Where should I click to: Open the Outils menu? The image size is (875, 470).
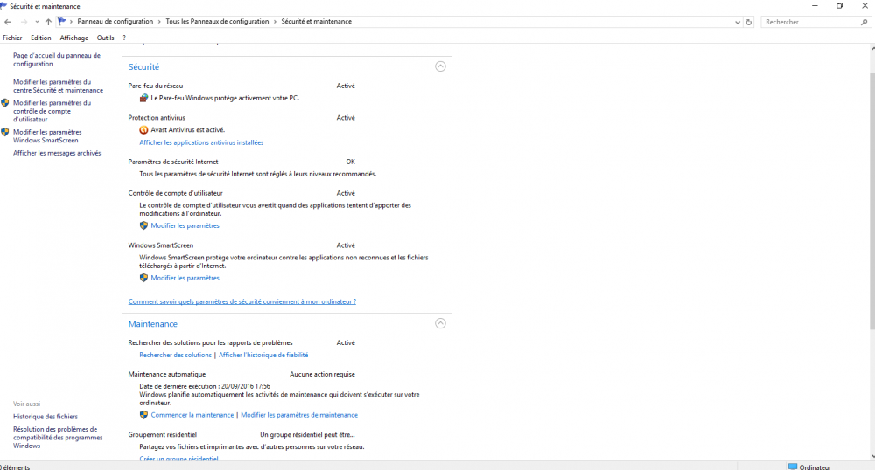click(106, 38)
